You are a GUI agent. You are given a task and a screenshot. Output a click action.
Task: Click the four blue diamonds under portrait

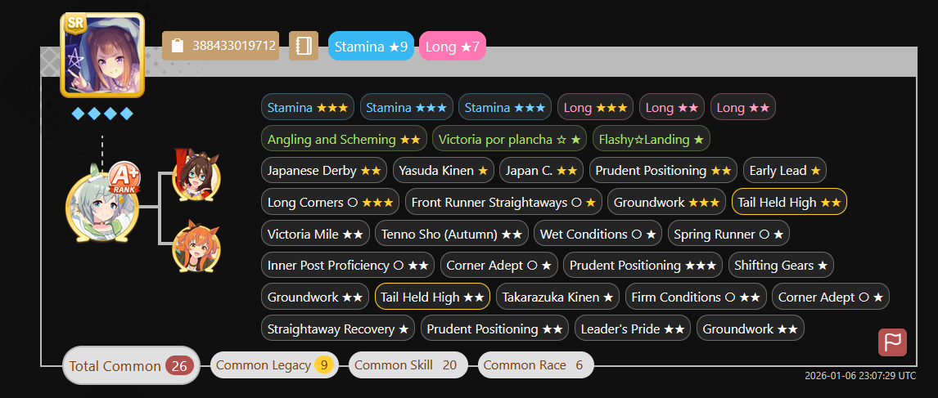point(102,114)
